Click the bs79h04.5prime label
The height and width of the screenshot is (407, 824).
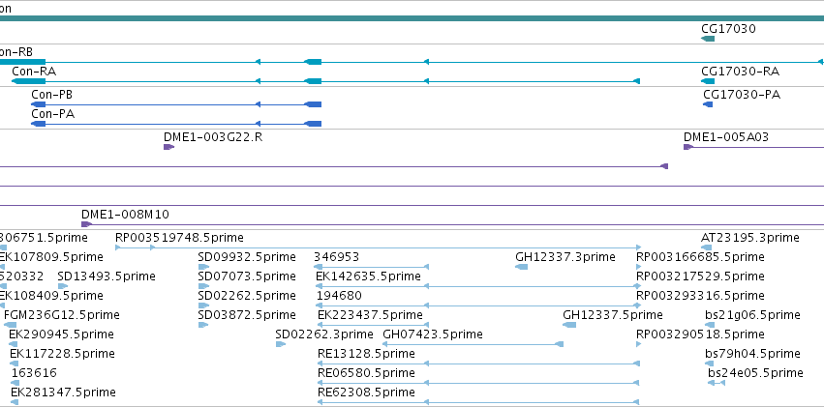pyautogui.click(x=752, y=354)
